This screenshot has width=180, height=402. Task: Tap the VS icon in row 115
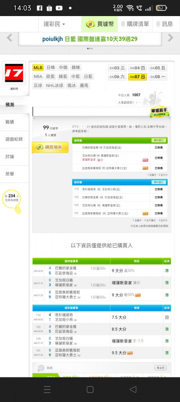point(99,189)
